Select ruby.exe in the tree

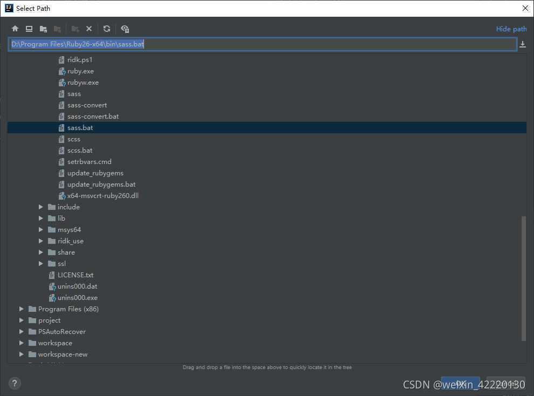[80, 71]
